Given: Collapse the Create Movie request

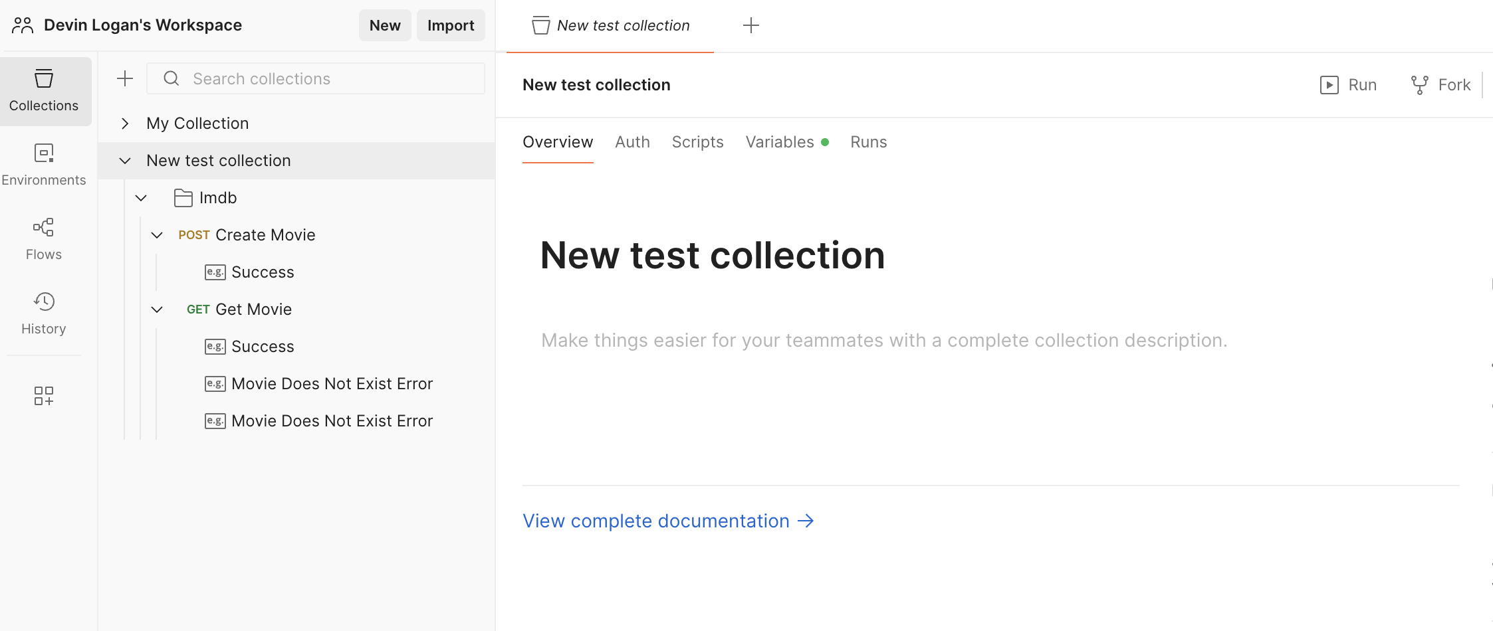Looking at the screenshot, I should (157, 234).
